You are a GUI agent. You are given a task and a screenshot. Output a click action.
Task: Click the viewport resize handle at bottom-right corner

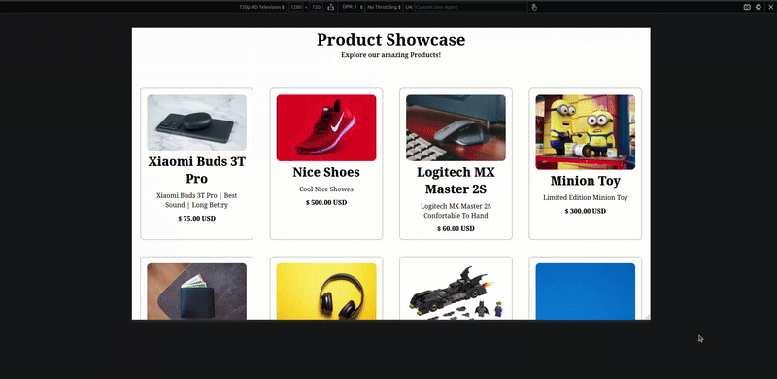click(648, 317)
